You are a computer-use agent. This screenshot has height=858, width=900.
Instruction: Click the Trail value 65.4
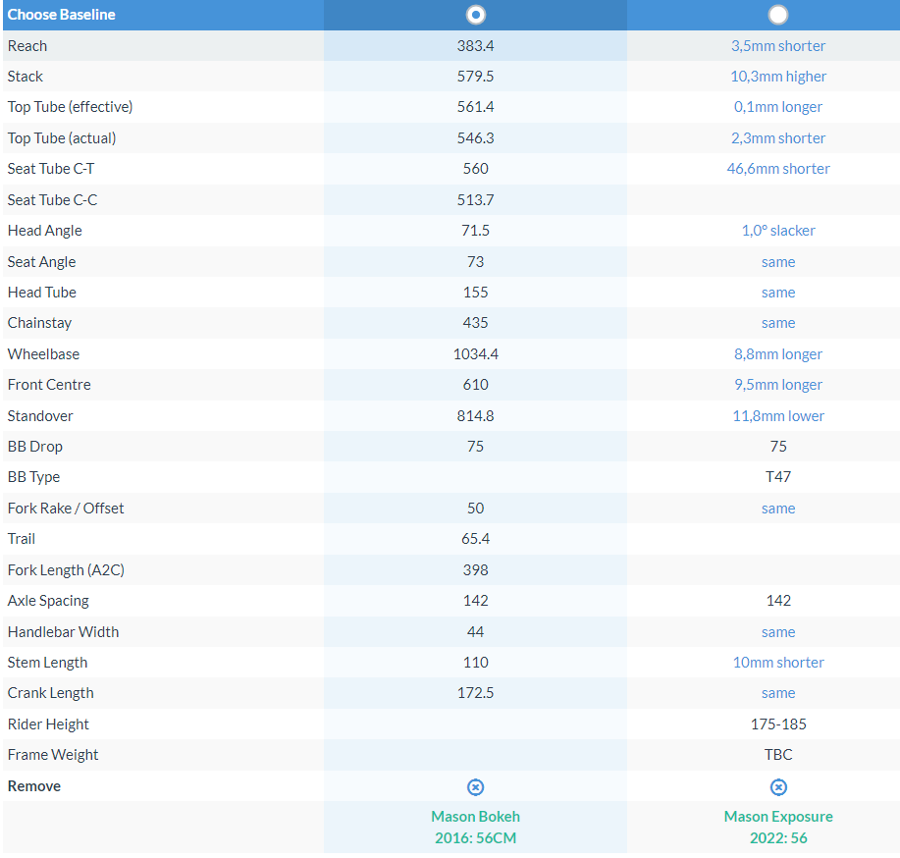click(x=476, y=539)
